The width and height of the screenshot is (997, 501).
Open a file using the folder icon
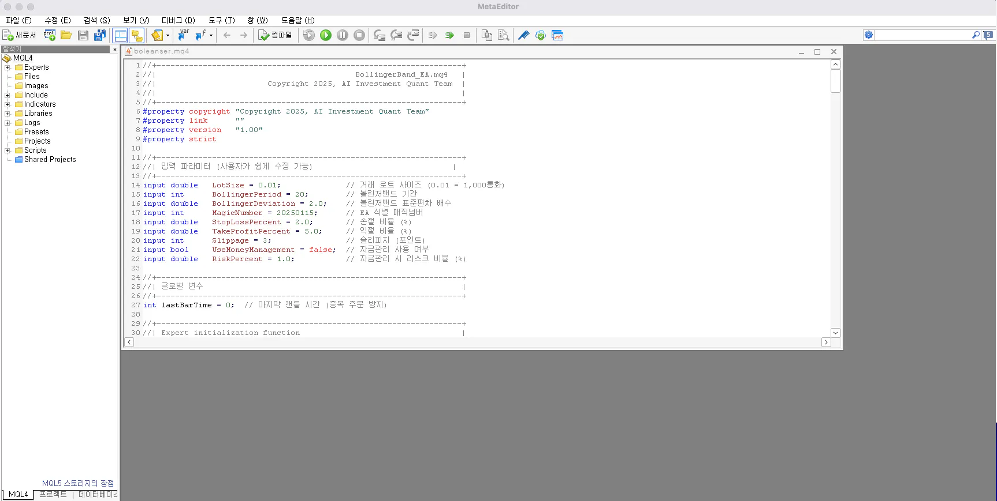pos(66,35)
